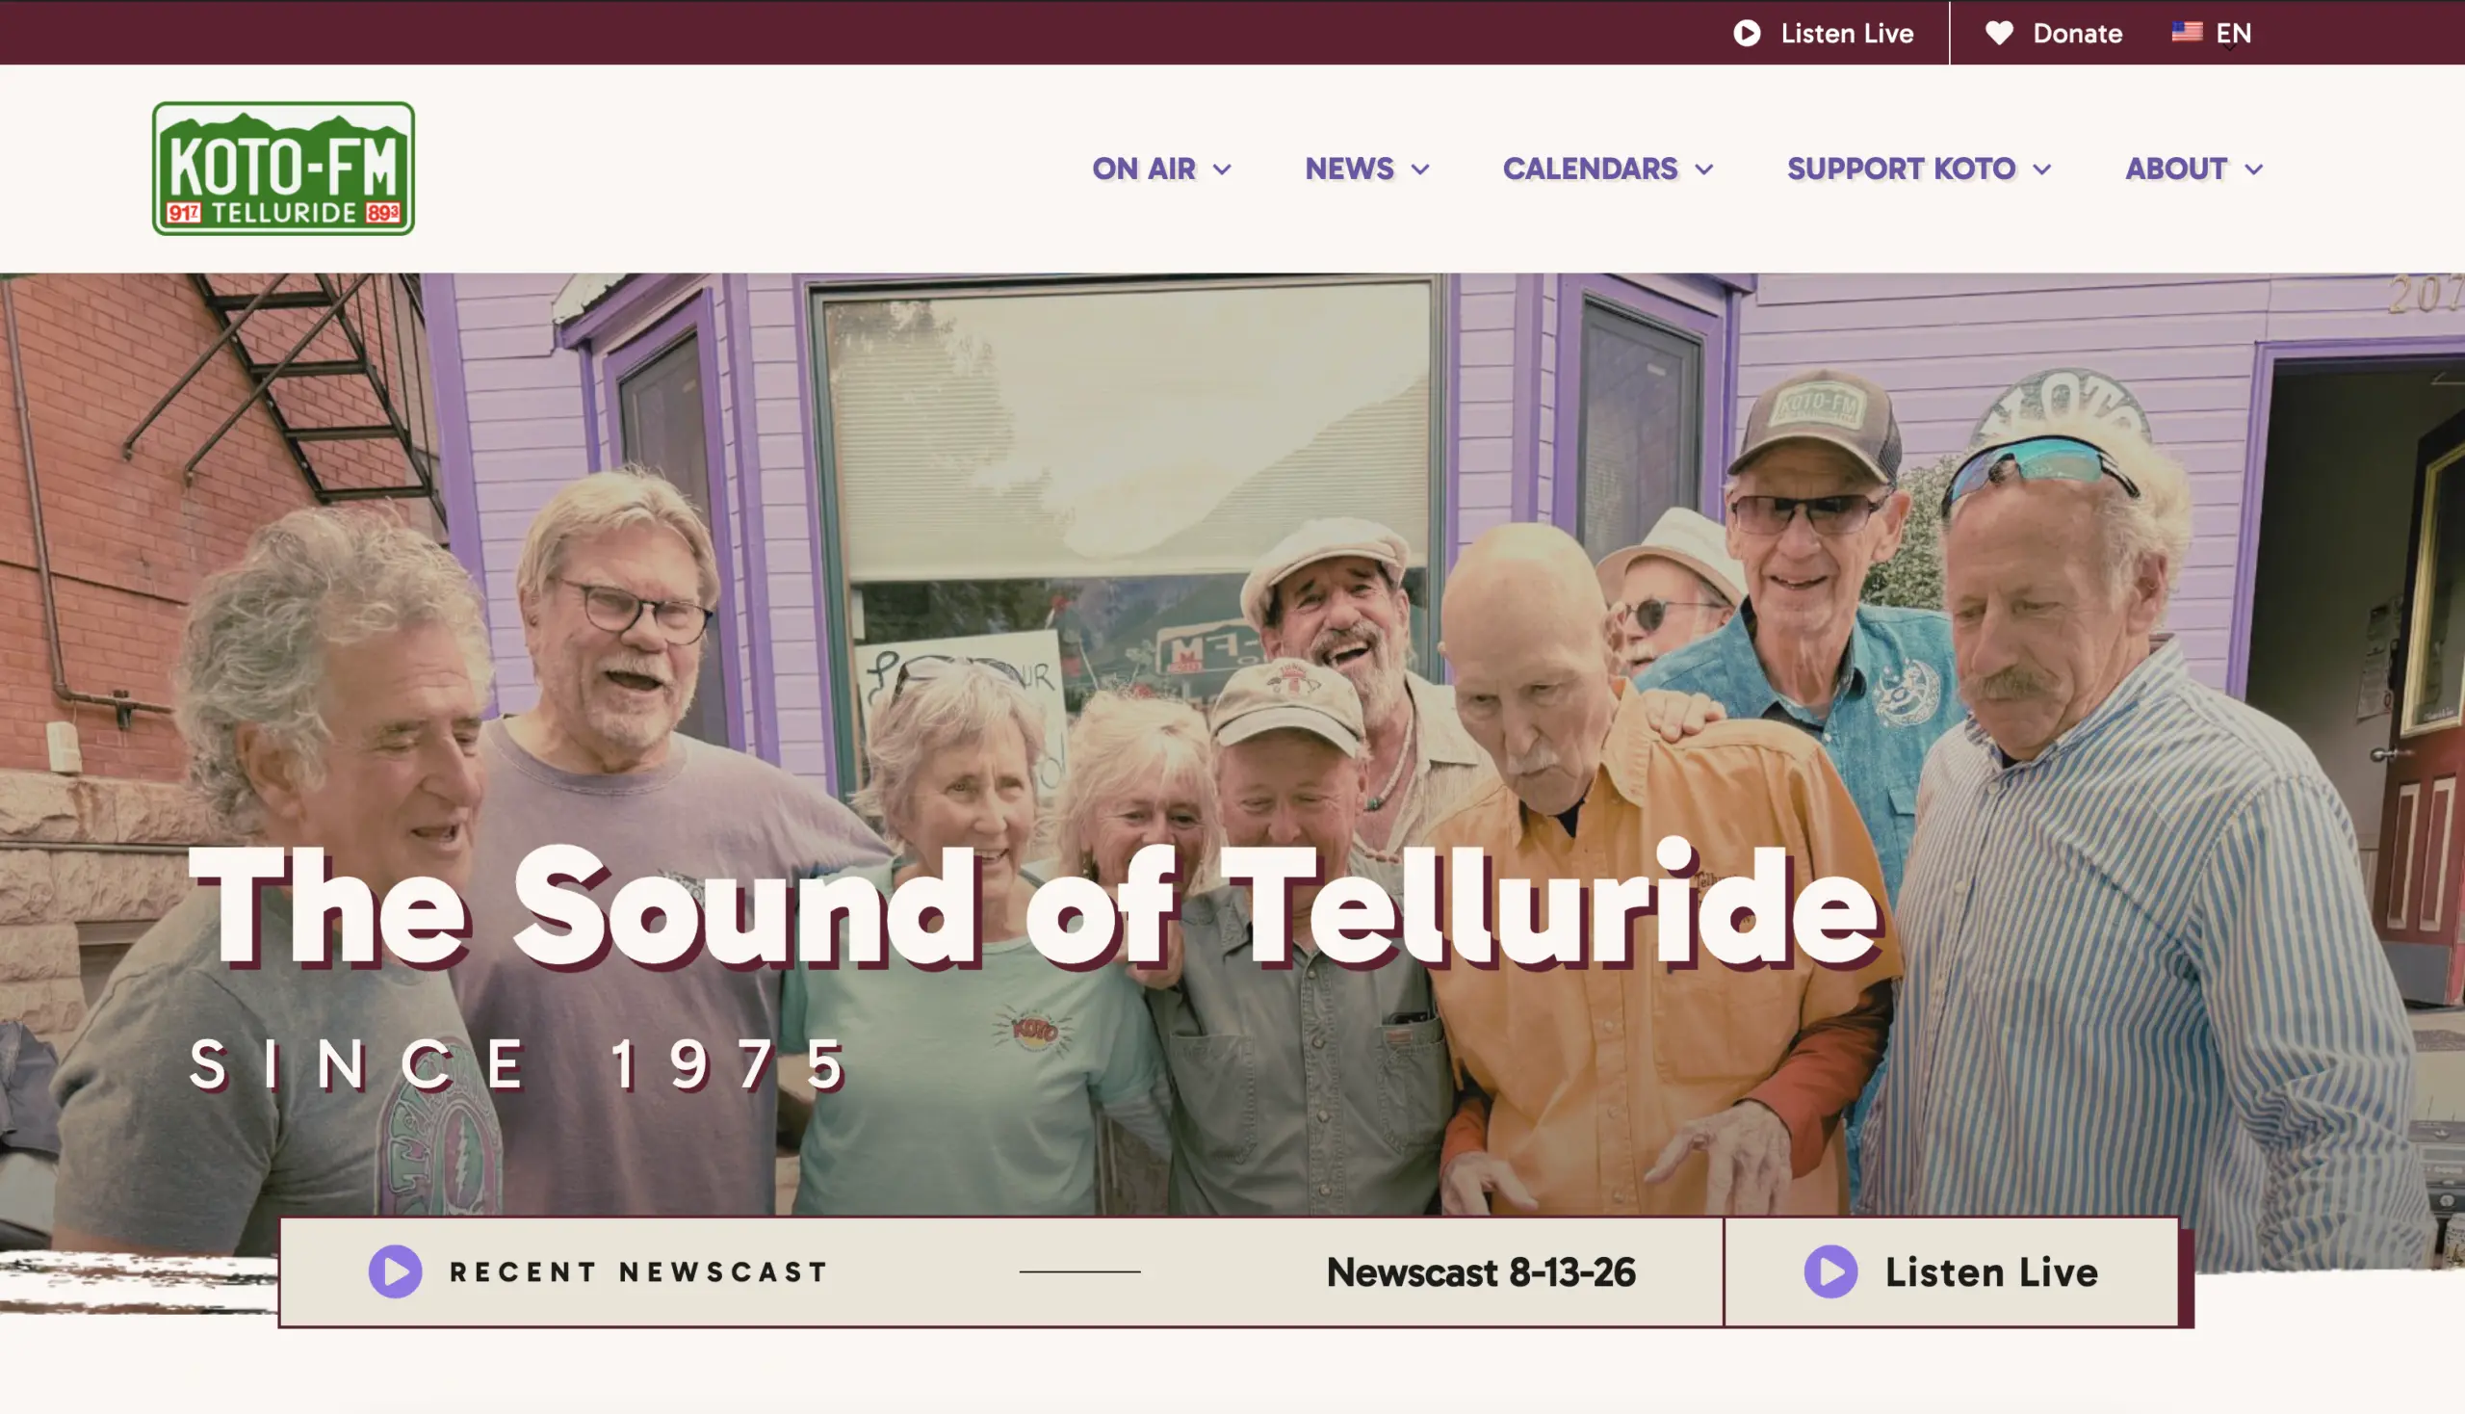The width and height of the screenshot is (2465, 1414).
Task: Expand the ON AIR chevron
Action: (x=1222, y=169)
